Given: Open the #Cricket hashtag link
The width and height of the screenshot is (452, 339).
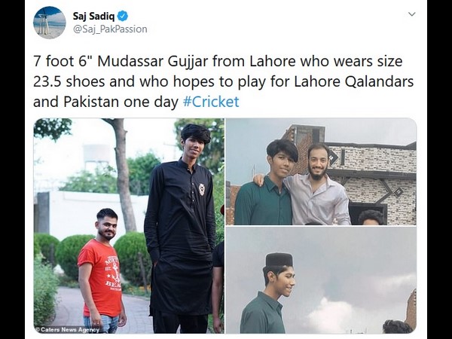Looking at the screenshot, I should click(x=211, y=102).
